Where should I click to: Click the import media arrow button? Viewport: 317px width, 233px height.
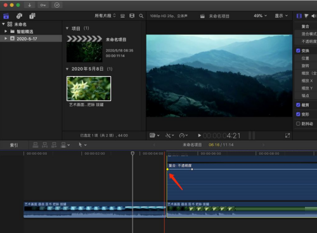30,5
